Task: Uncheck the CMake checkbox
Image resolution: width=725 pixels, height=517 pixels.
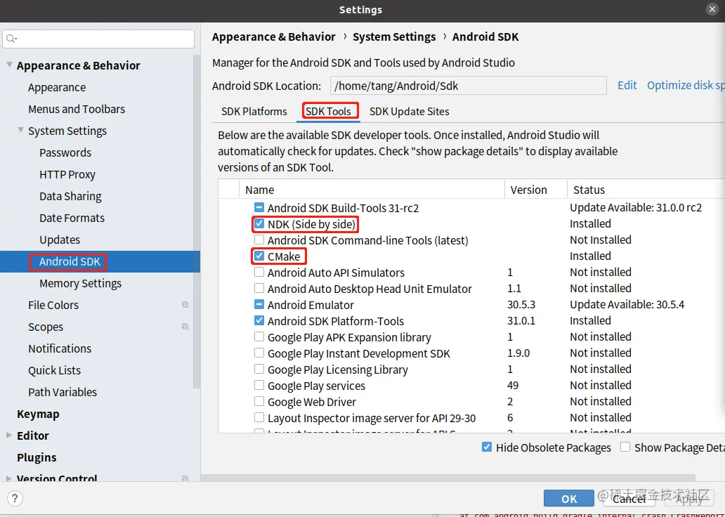Action: (259, 256)
